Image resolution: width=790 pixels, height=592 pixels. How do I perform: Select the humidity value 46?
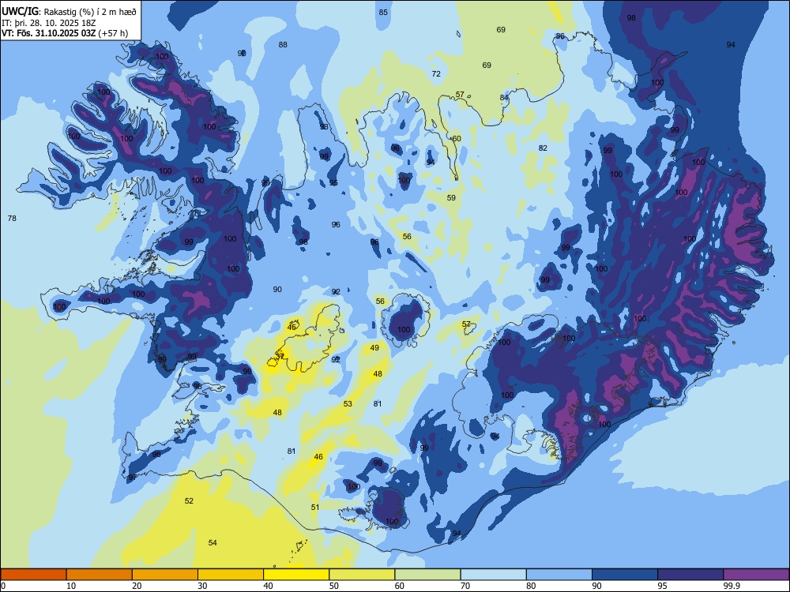point(318,456)
